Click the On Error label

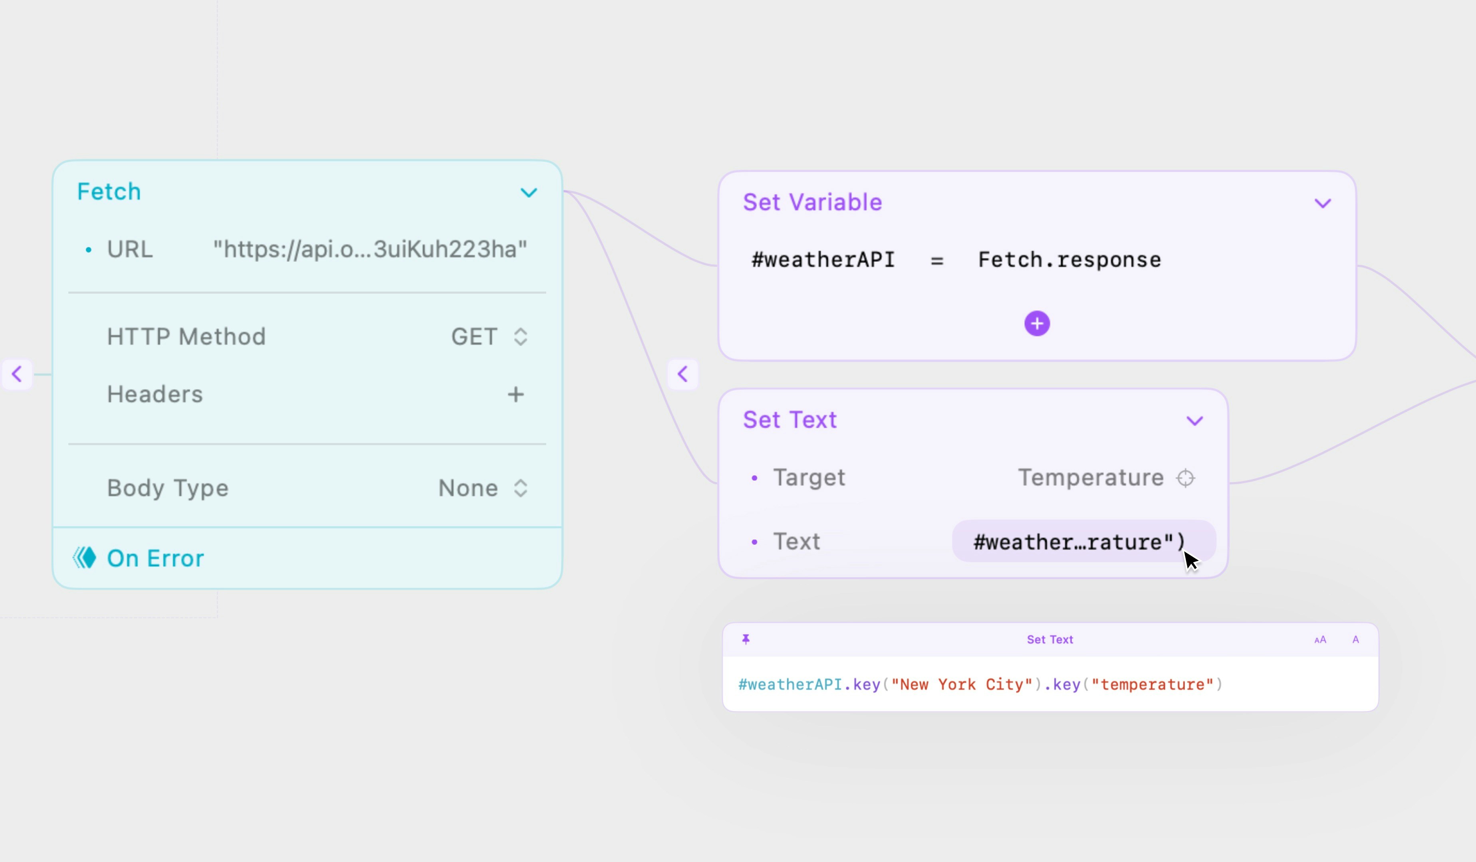[x=155, y=558]
